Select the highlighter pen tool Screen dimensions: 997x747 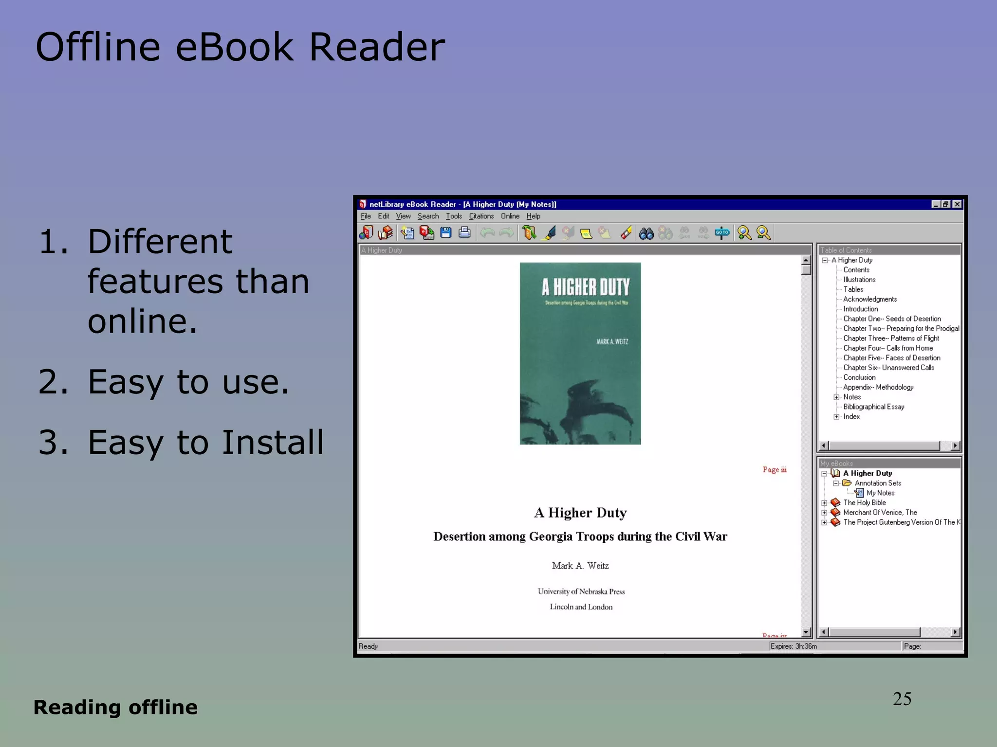[x=550, y=233]
